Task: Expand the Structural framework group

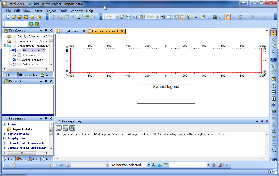Action: click(x=5, y=143)
